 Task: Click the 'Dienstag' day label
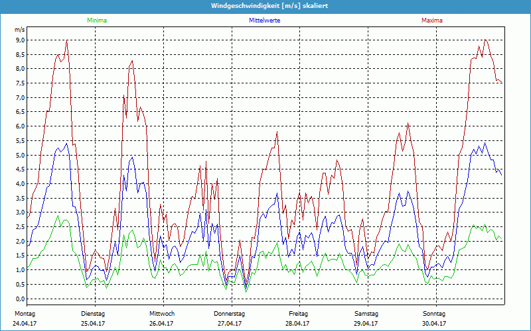93,314
